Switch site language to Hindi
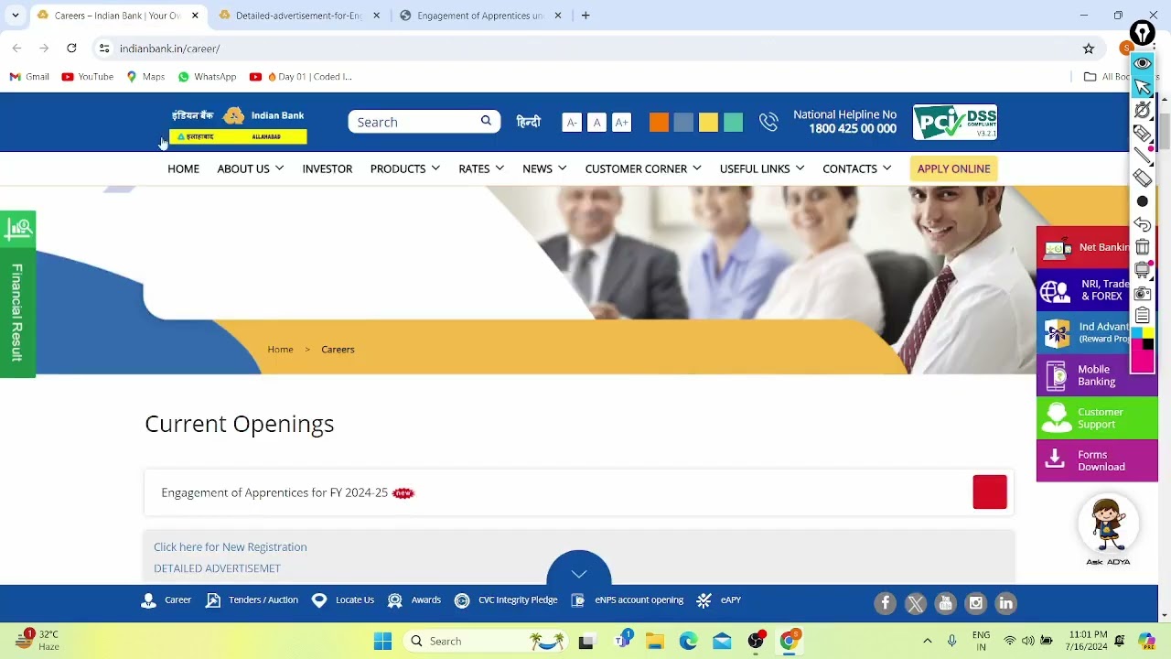The width and height of the screenshot is (1171, 659). pyautogui.click(x=528, y=122)
